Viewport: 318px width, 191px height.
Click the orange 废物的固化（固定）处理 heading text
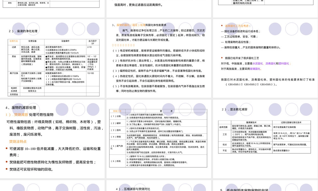(131, 25)
